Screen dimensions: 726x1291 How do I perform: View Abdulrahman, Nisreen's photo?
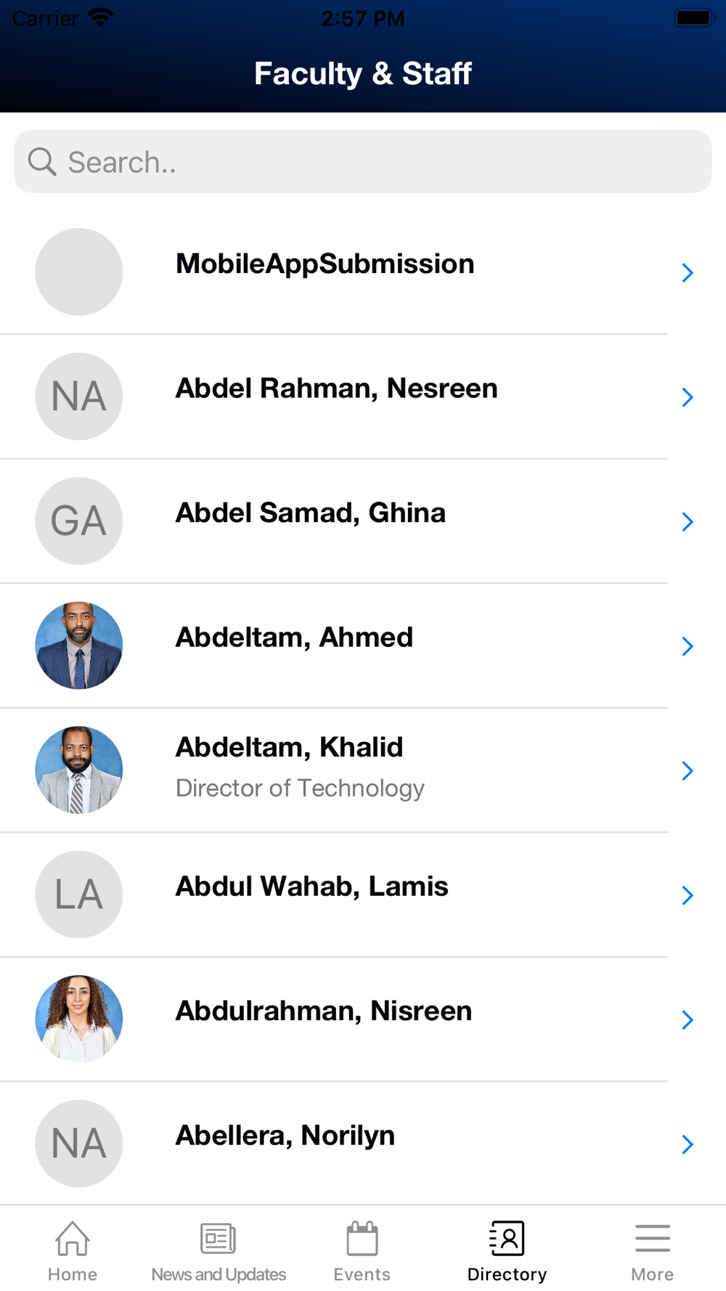(x=79, y=1019)
